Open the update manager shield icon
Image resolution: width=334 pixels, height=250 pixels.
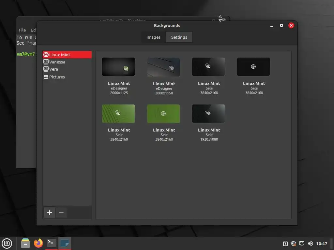point(293,243)
